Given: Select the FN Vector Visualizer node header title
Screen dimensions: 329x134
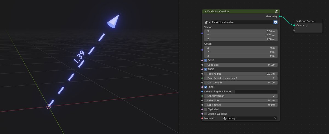Looking at the screenshot, I should pyautogui.click(x=219, y=11).
